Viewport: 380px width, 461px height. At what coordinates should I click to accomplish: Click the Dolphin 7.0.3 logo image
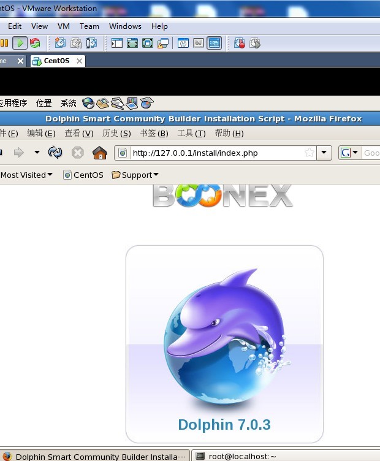click(224, 344)
